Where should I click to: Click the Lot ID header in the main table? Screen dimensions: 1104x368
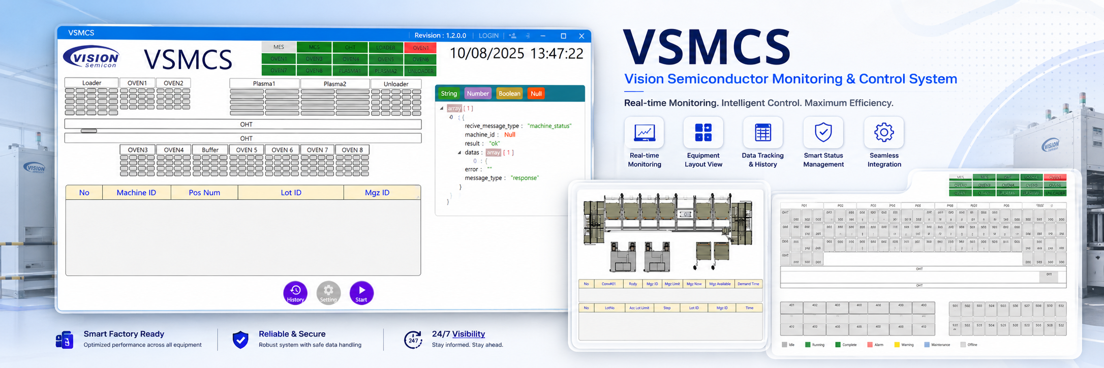[291, 193]
